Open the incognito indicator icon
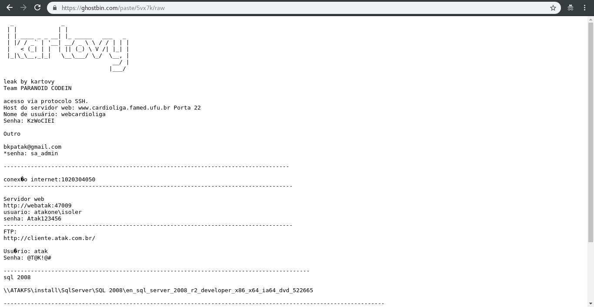 coord(570,8)
